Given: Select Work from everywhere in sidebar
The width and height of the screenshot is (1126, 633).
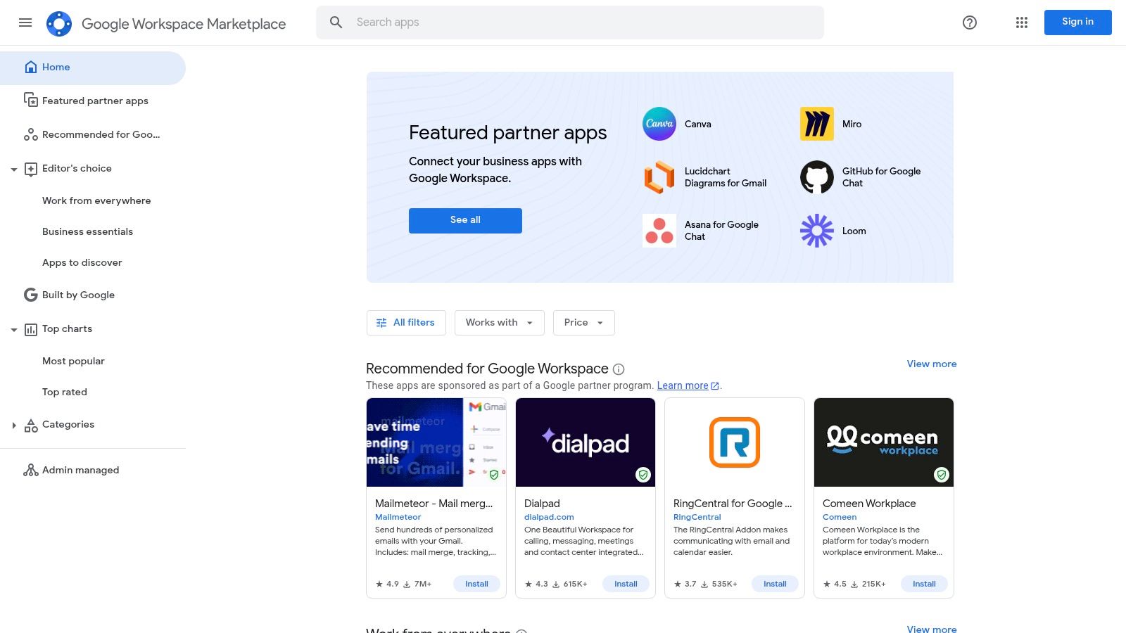Looking at the screenshot, I should (96, 200).
